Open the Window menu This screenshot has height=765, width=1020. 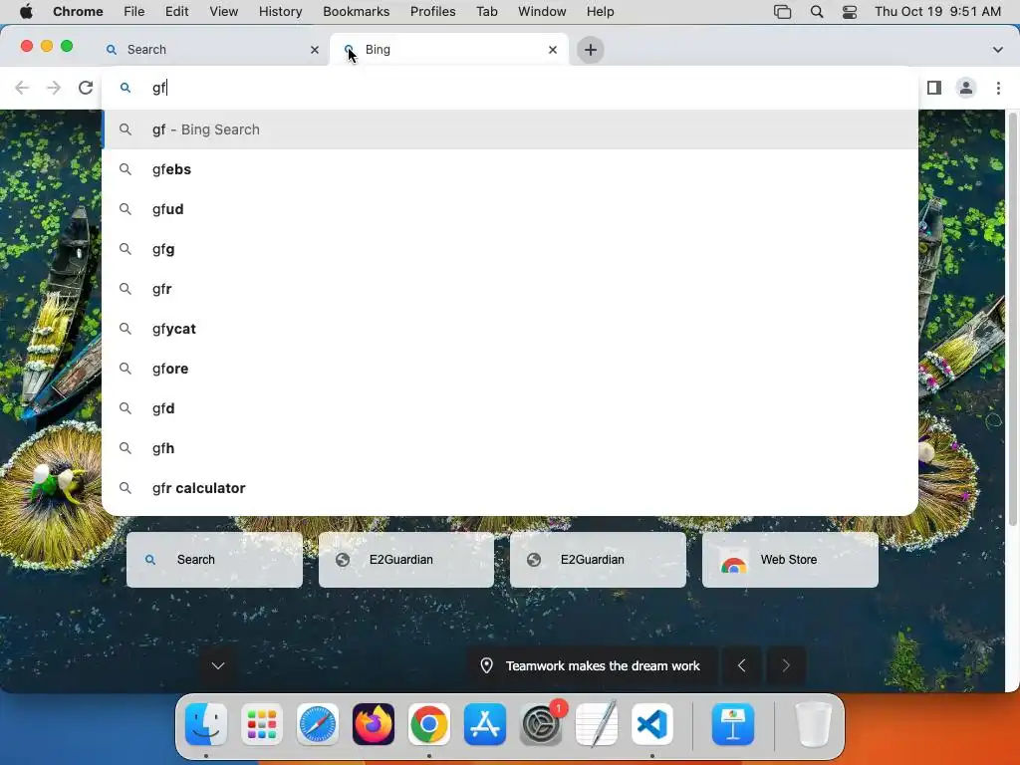[542, 12]
